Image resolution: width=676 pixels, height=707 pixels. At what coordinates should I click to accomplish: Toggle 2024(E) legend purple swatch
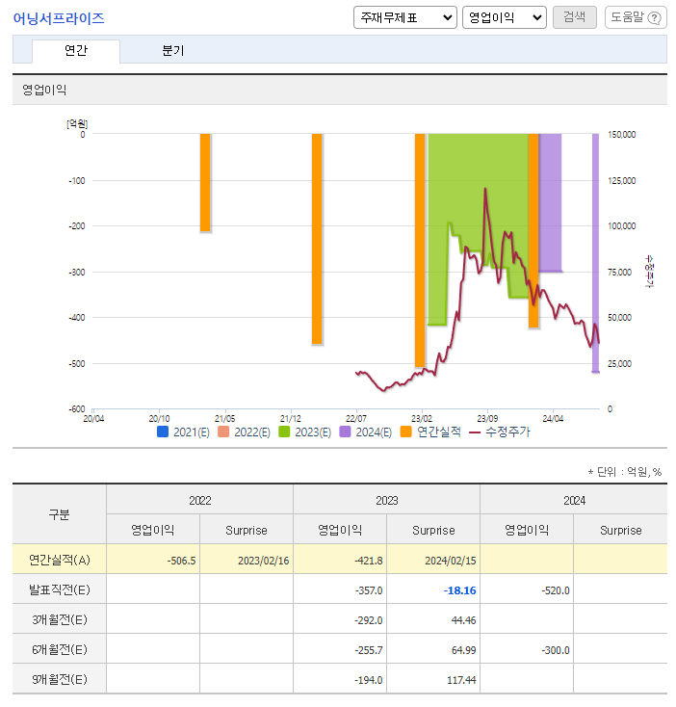[x=345, y=432]
